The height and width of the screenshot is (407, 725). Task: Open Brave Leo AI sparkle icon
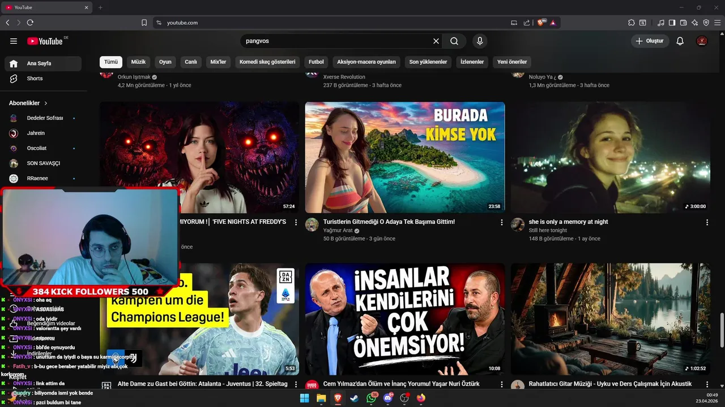click(695, 23)
